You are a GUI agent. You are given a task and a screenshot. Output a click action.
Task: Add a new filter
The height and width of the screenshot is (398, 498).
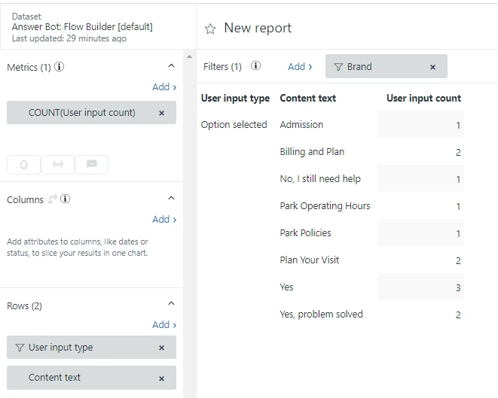coord(300,67)
